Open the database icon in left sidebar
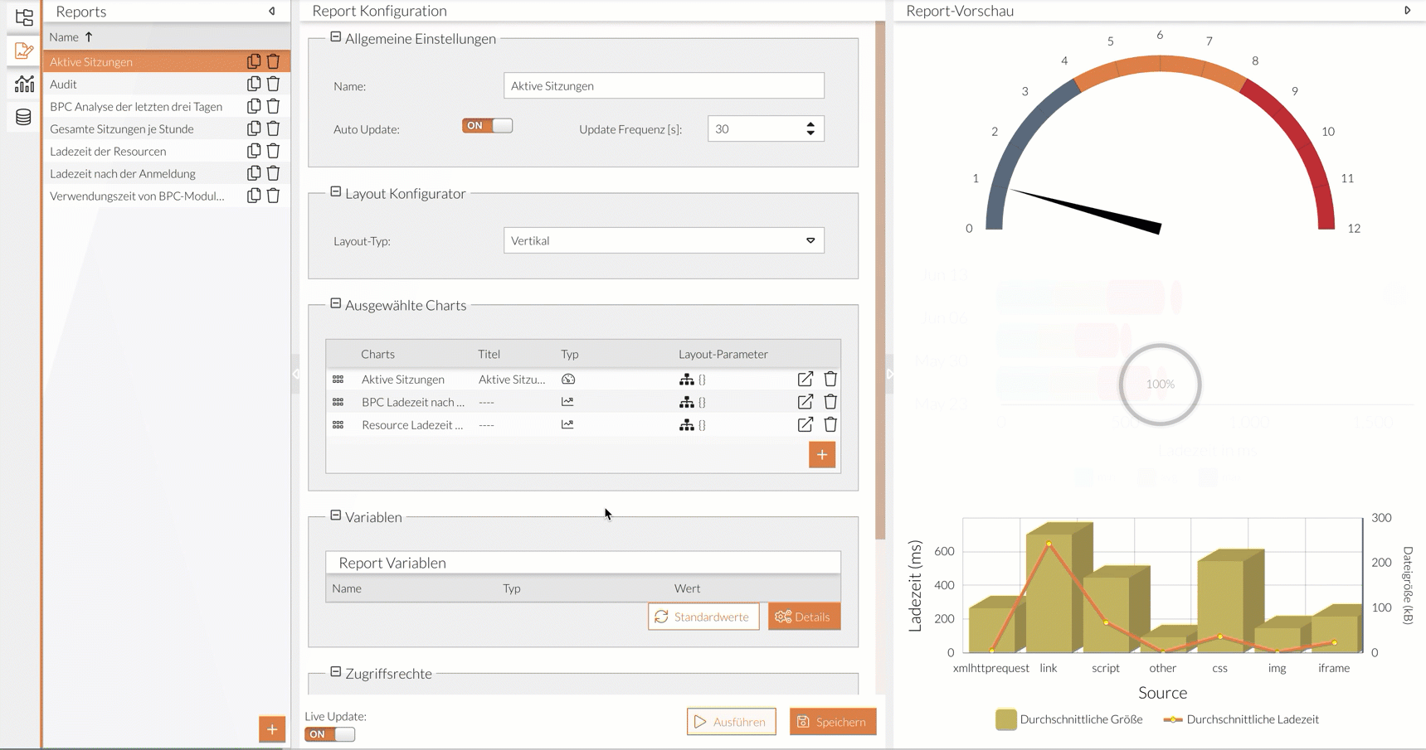Viewport: 1426px width, 750px height. click(23, 117)
